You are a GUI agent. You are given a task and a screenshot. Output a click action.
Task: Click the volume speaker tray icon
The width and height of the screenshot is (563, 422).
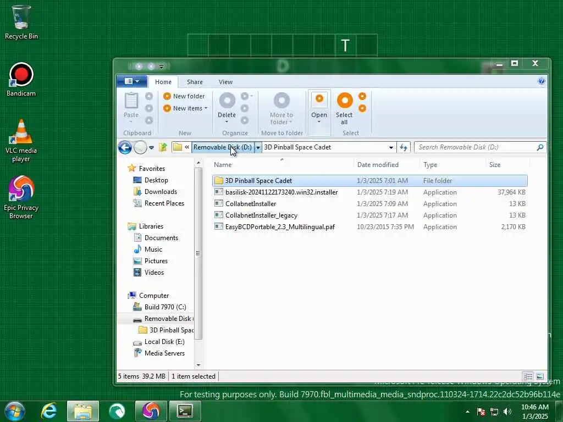pyautogui.click(x=507, y=412)
